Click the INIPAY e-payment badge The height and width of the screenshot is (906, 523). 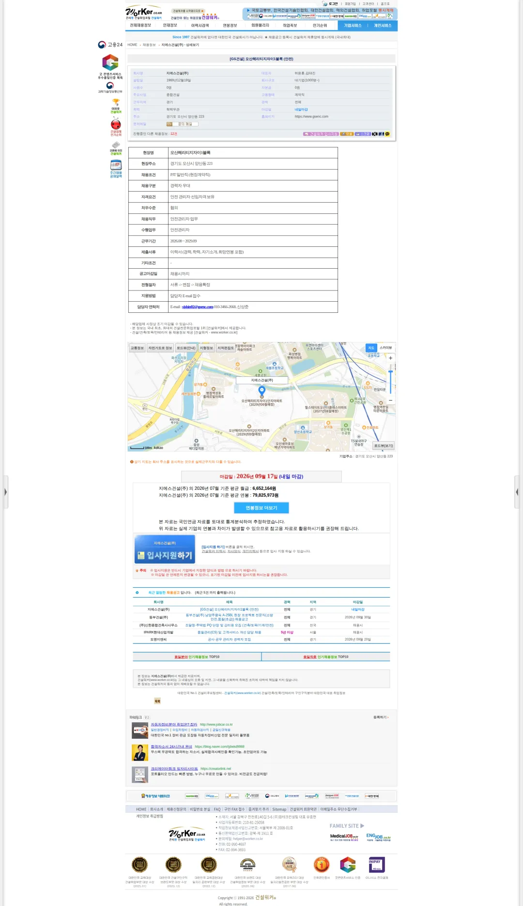coord(377,865)
